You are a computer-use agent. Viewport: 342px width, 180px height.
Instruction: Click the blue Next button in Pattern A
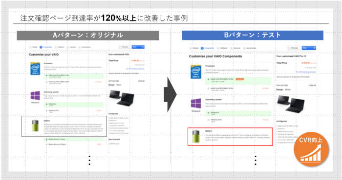pos(138,47)
